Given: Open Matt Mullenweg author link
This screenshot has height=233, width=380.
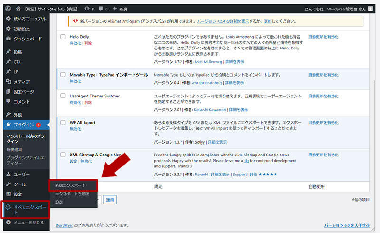Looking at the screenshot, I should pyautogui.click(x=209, y=62).
